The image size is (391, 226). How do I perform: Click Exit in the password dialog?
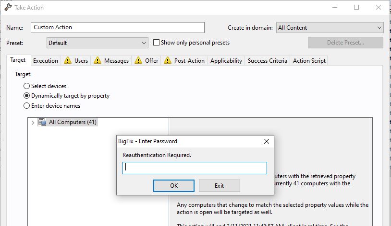point(220,186)
